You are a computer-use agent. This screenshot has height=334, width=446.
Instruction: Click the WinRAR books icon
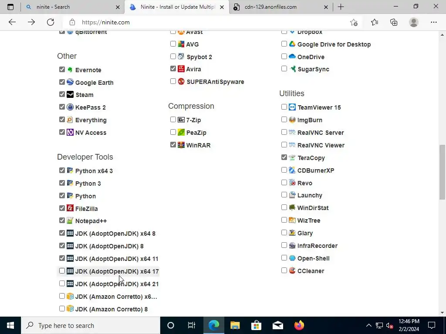tap(181, 145)
